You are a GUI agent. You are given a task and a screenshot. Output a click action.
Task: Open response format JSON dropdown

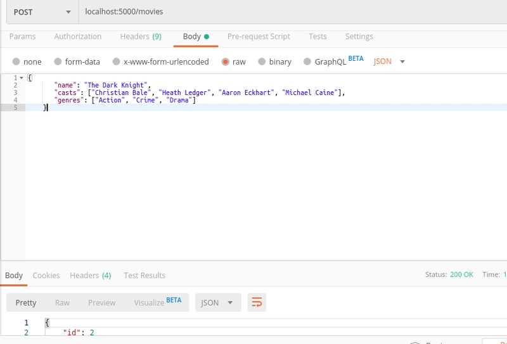(218, 302)
